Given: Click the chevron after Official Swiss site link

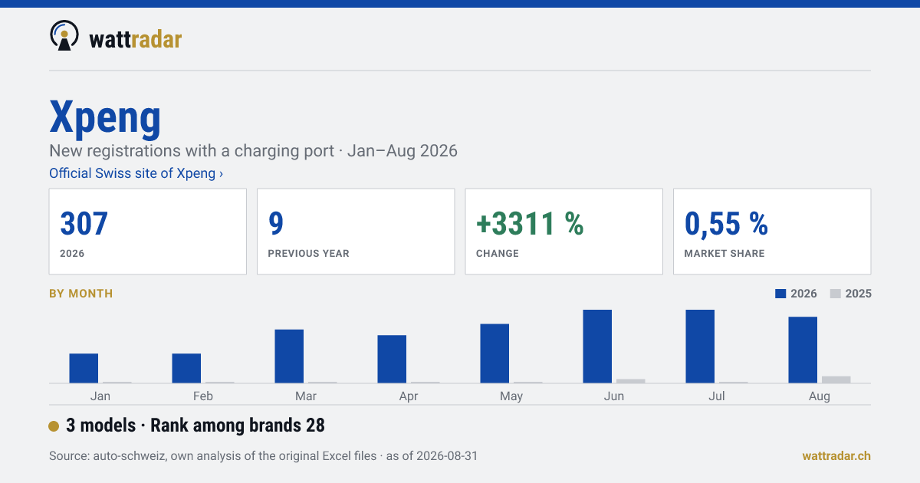Looking at the screenshot, I should click(x=221, y=173).
